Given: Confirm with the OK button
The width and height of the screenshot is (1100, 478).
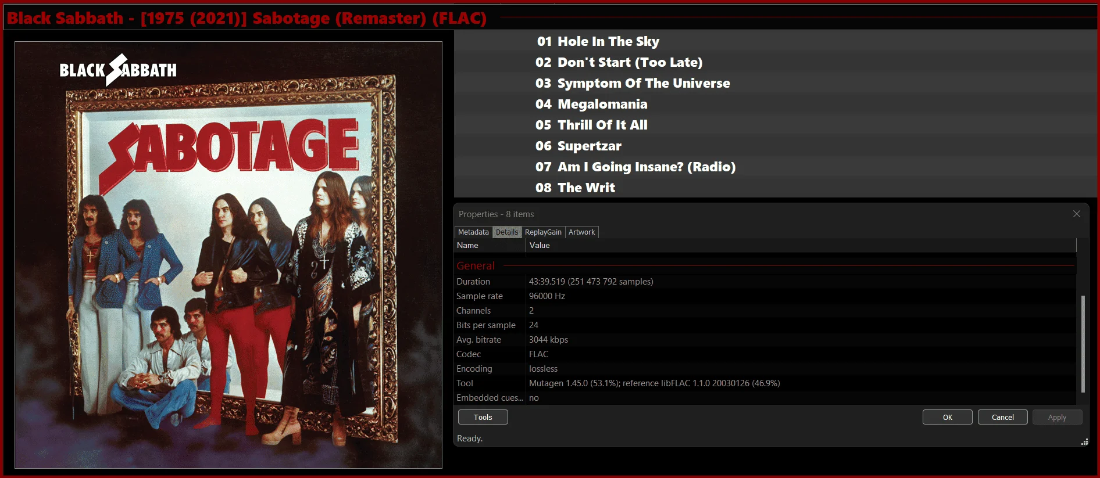Looking at the screenshot, I should pos(947,417).
